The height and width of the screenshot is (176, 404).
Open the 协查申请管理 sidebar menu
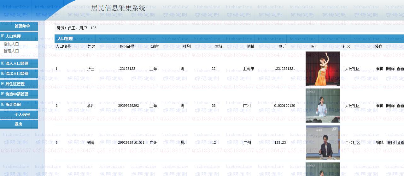pyautogui.click(x=19, y=94)
